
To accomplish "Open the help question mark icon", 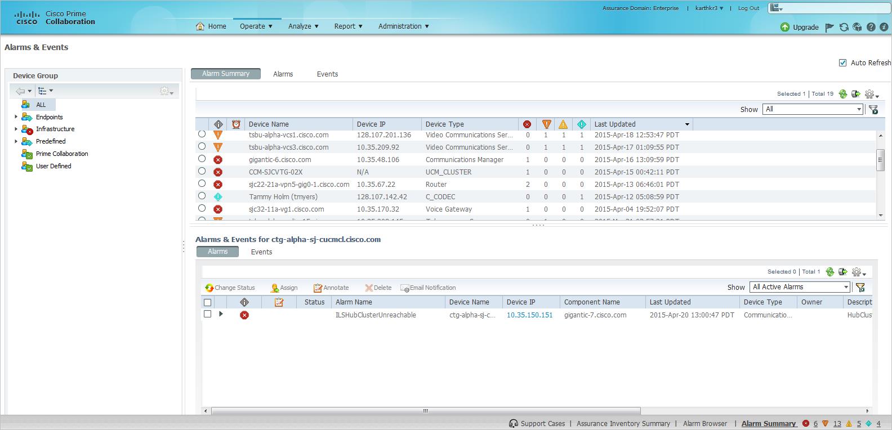I will click(871, 27).
